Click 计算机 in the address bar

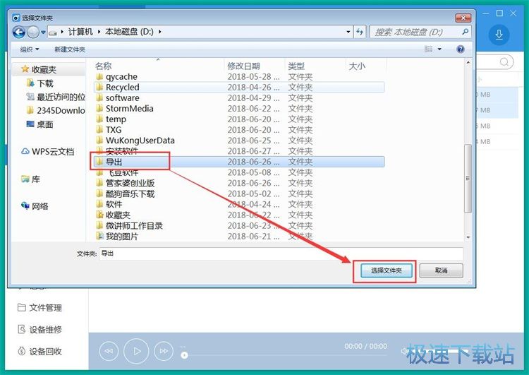[80, 32]
